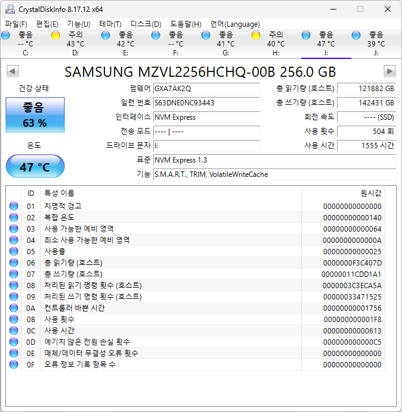
Task: Click the drive letter field I:
Action: tap(206, 146)
